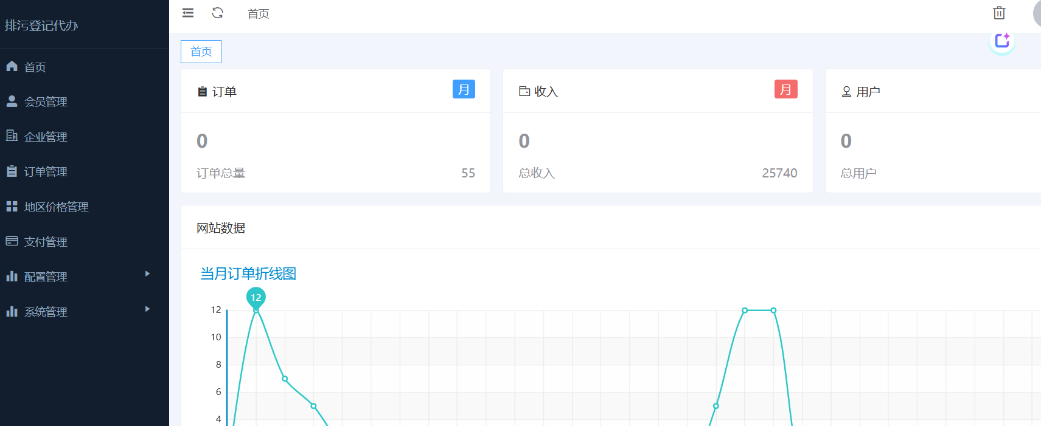Collapse the sidebar using the menu fold icon
The image size is (1041, 426).
pos(188,13)
